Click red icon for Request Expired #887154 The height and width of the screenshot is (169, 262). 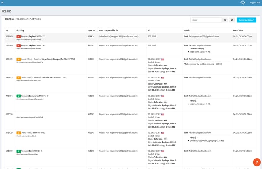[19, 45]
